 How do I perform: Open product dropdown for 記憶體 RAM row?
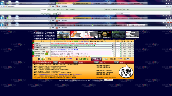tap(112, 45)
